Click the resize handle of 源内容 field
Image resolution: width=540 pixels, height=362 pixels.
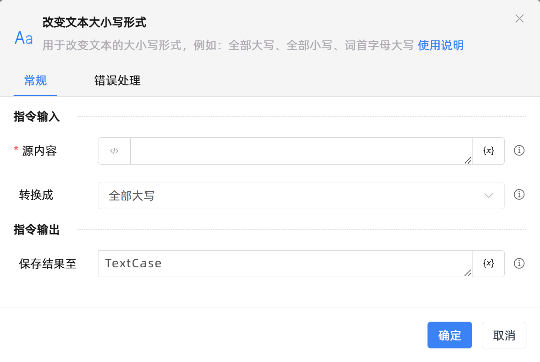tap(467, 160)
